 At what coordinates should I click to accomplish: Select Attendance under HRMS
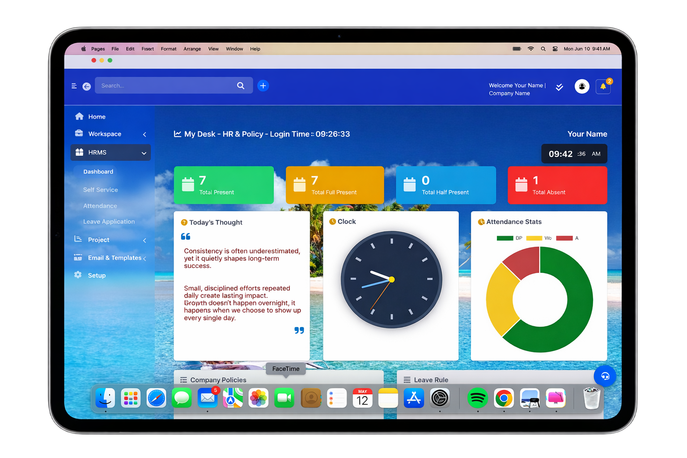[100, 206]
